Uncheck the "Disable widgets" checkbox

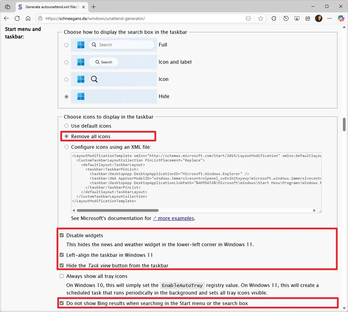(x=62, y=235)
